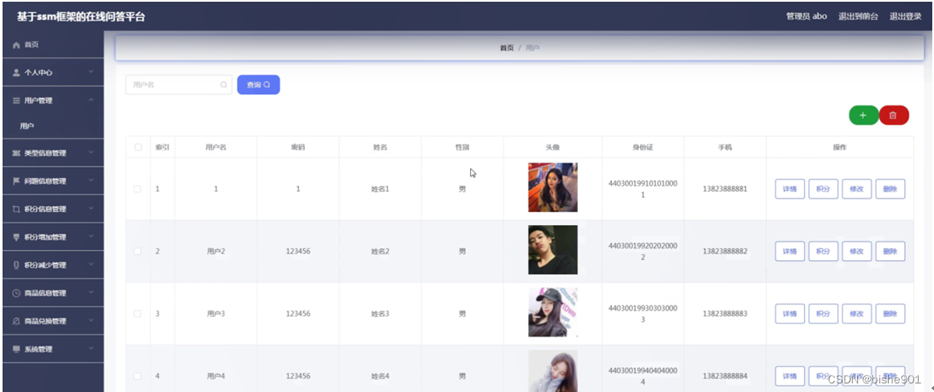934x392 pixels.
Task: Click phone number 13823888881
Action: coord(725,189)
